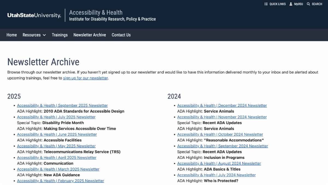Click 'New ADA Guidance' text
This screenshot has height=185, width=328.
point(62,175)
